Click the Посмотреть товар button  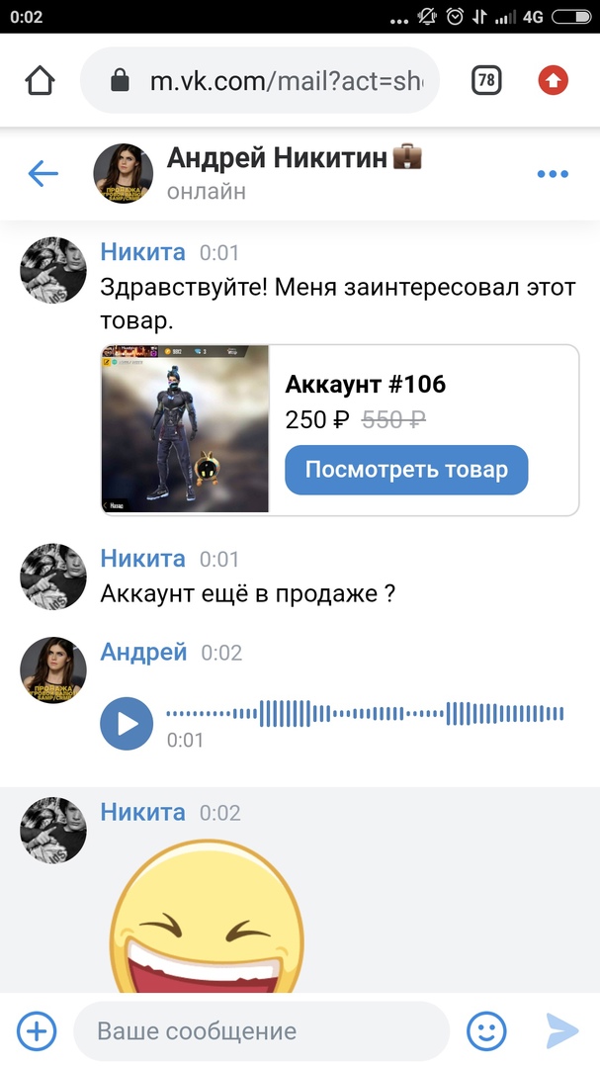(406, 470)
